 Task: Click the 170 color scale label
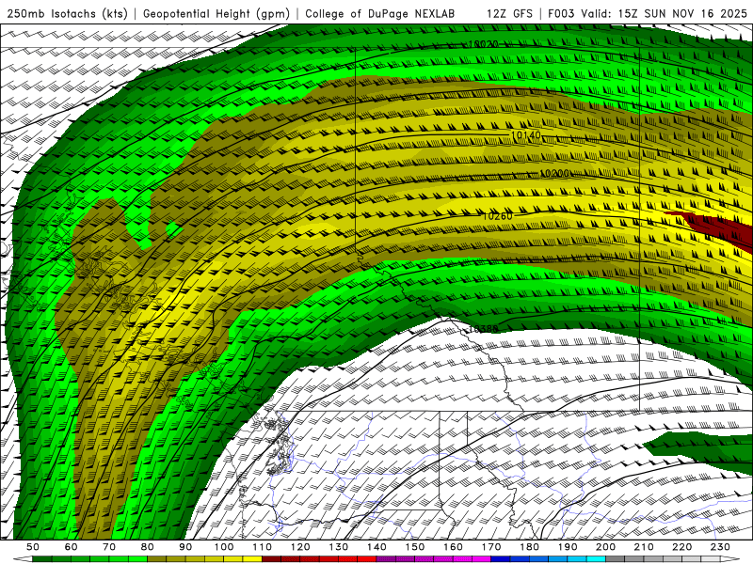491,547
